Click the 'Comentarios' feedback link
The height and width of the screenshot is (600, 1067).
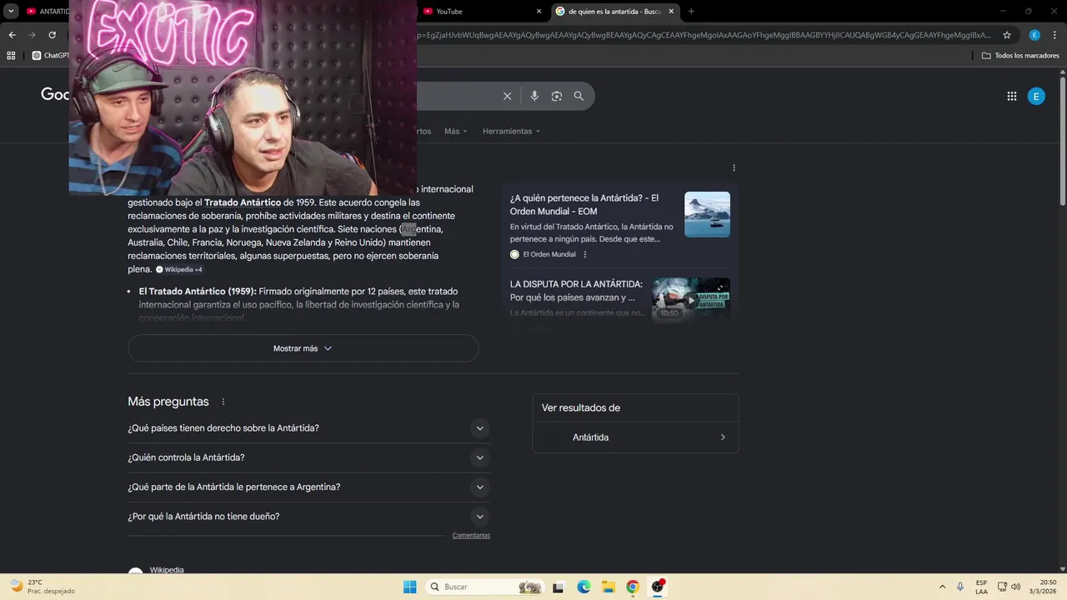tap(471, 536)
